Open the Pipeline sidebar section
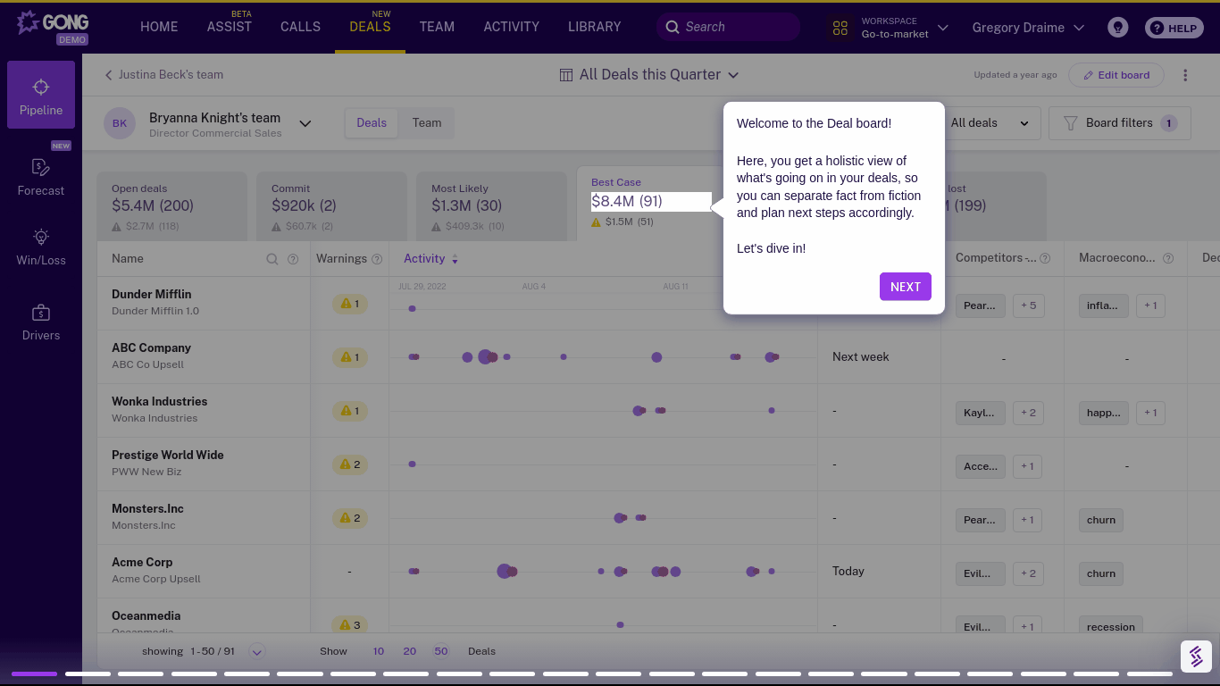This screenshot has height=686, width=1220. 41,95
